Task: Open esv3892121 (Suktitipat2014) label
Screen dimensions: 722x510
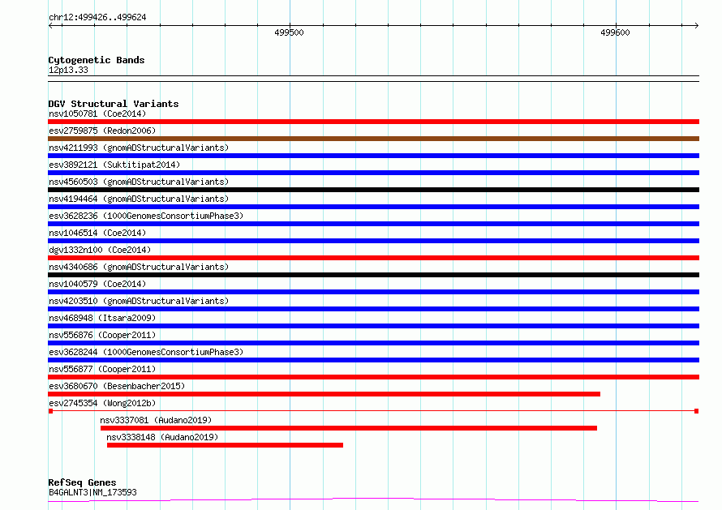Action: [x=114, y=165]
